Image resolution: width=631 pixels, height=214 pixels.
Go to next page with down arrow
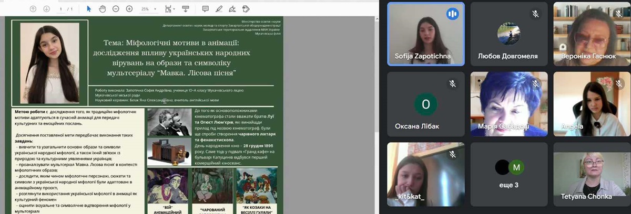46,9
